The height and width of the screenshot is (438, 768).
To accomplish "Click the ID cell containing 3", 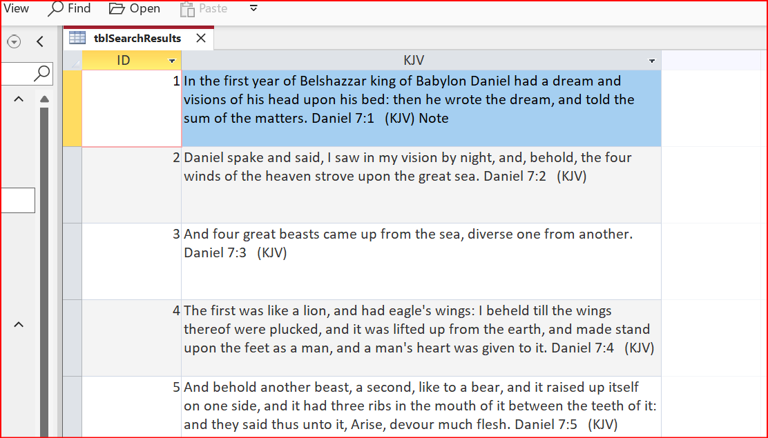I will coord(131,261).
